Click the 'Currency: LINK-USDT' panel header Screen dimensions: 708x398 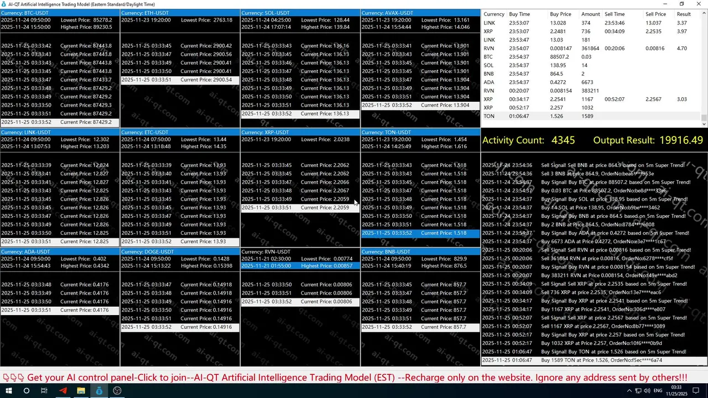(x=60, y=133)
